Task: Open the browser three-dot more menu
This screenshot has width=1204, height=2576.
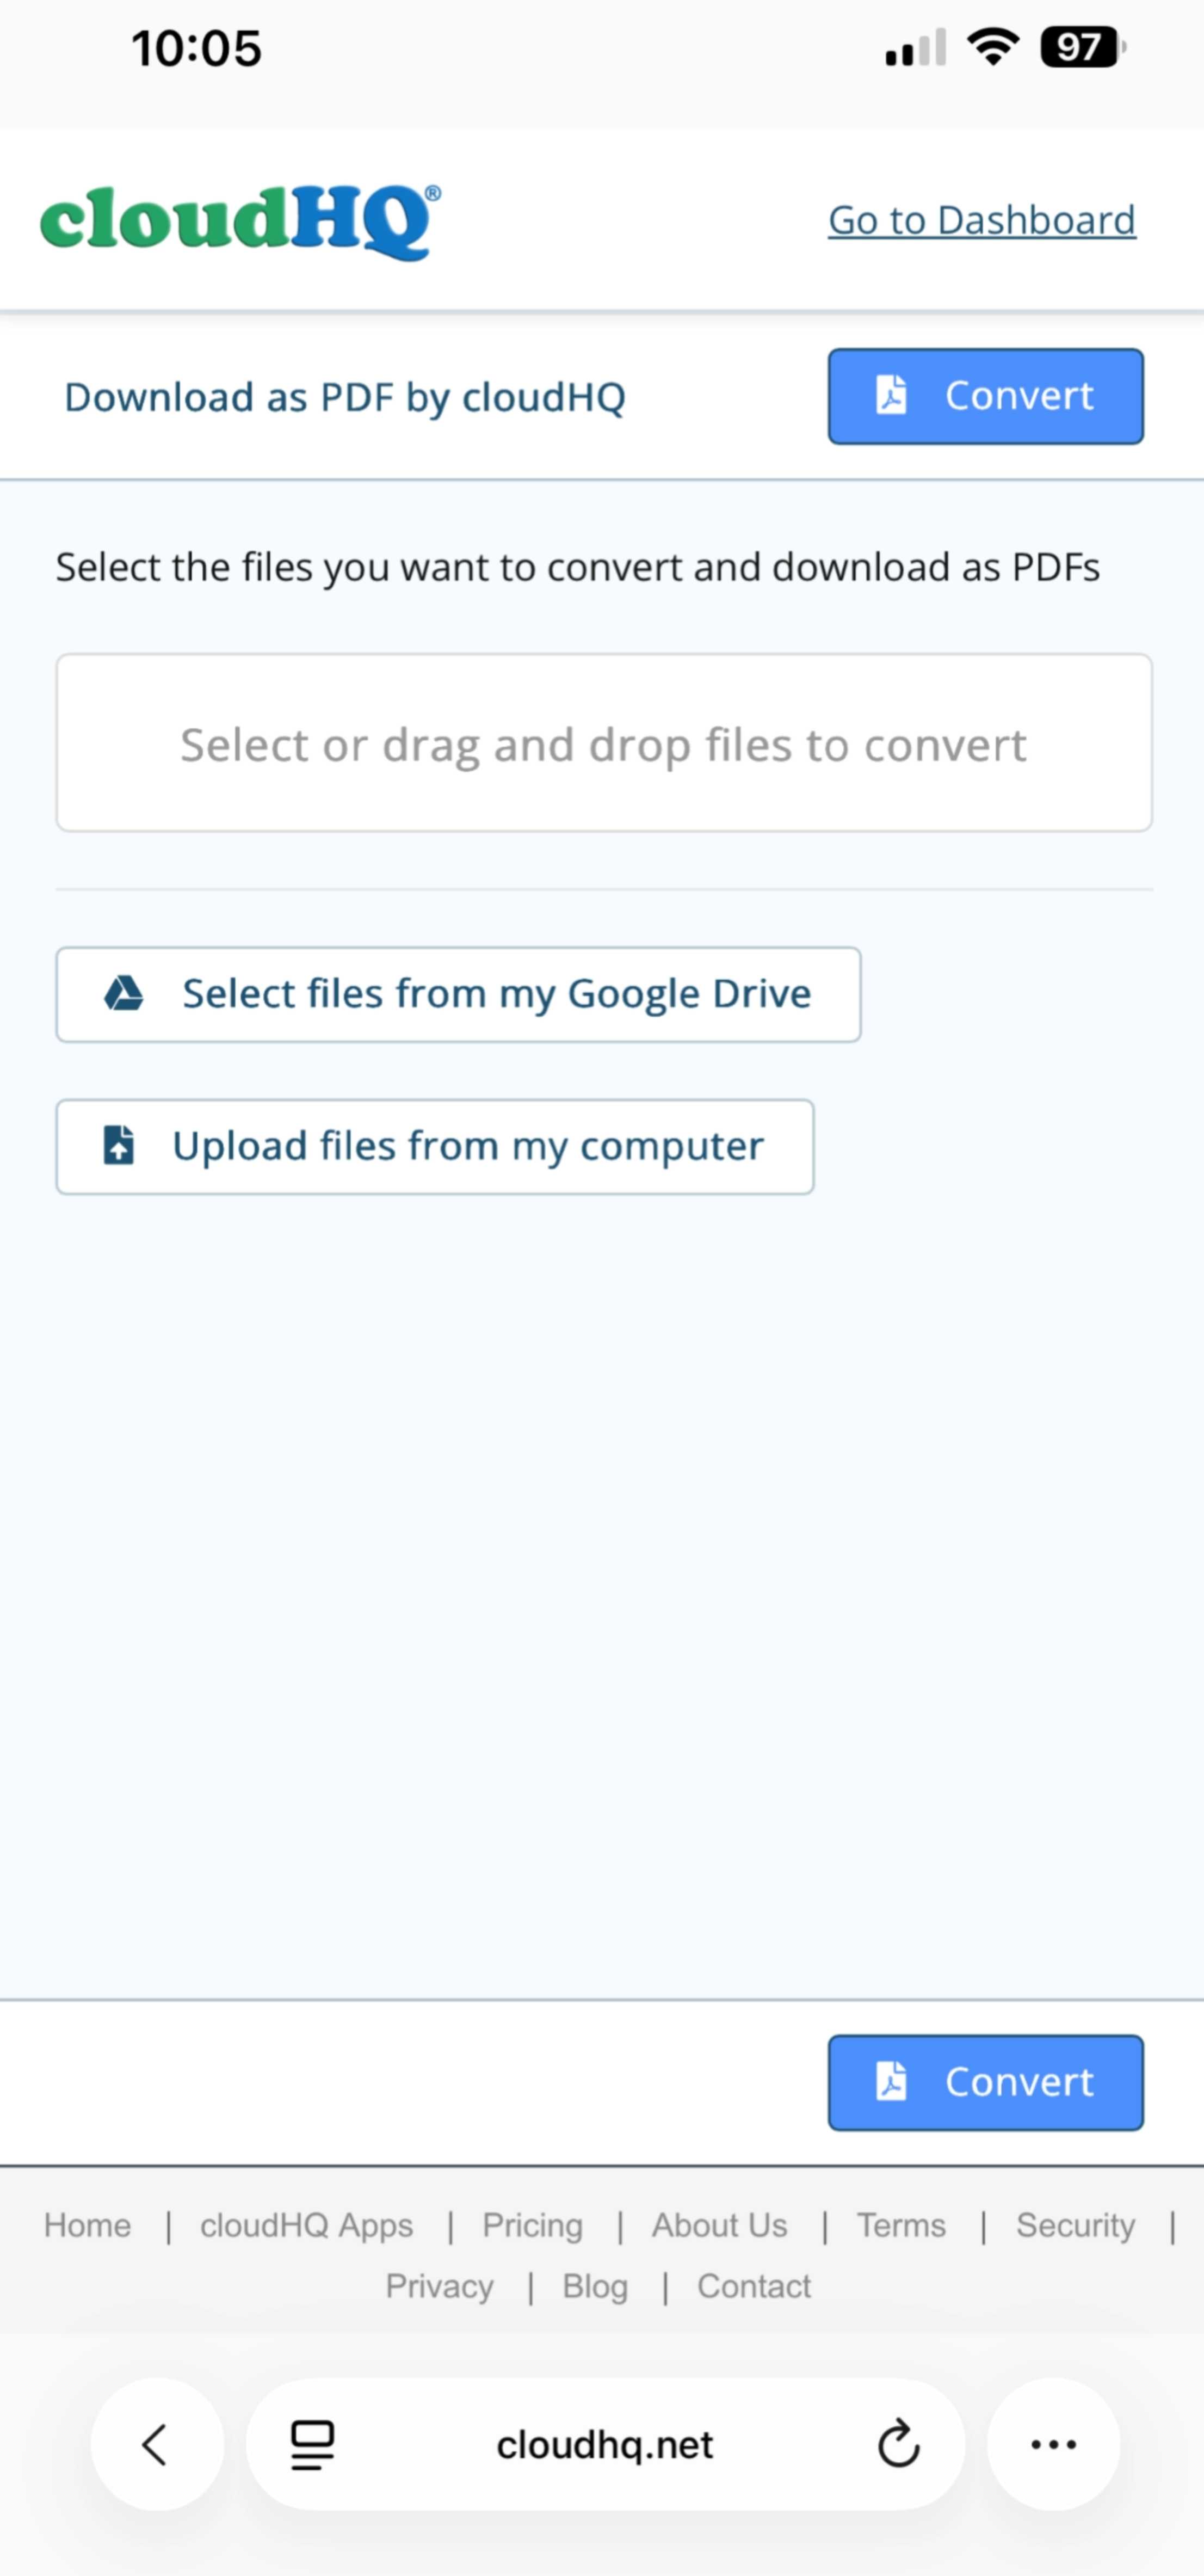Action: pyautogui.click(x=1053, y=2444)
